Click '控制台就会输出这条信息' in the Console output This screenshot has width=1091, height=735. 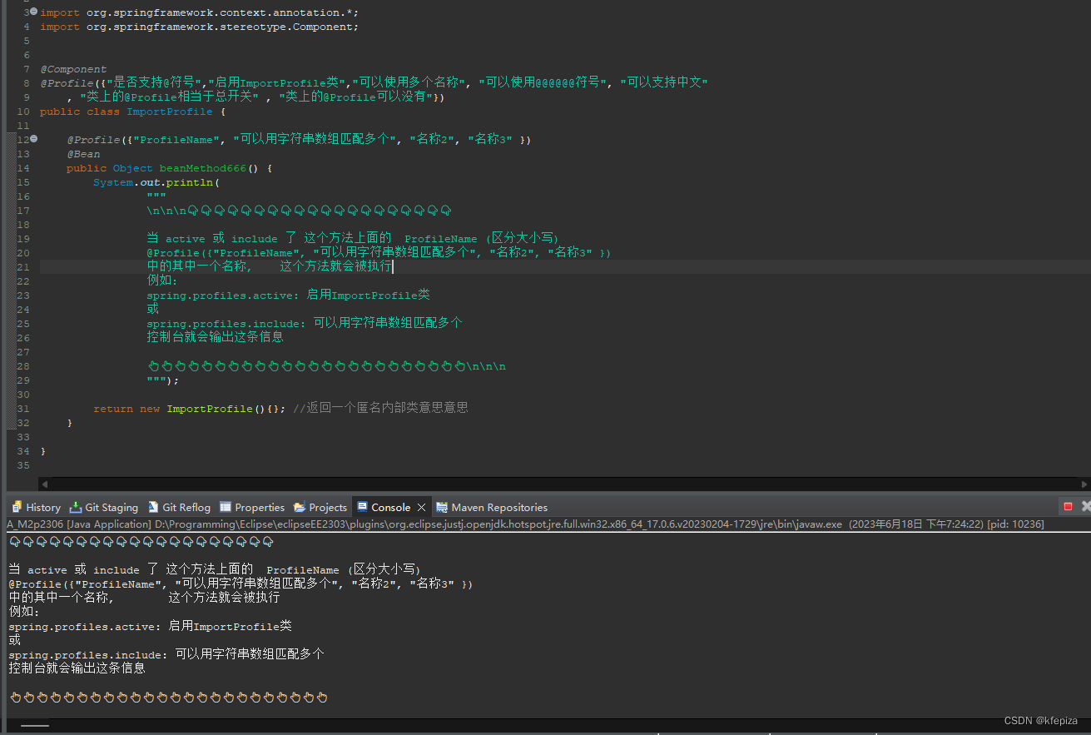(77, 668)
